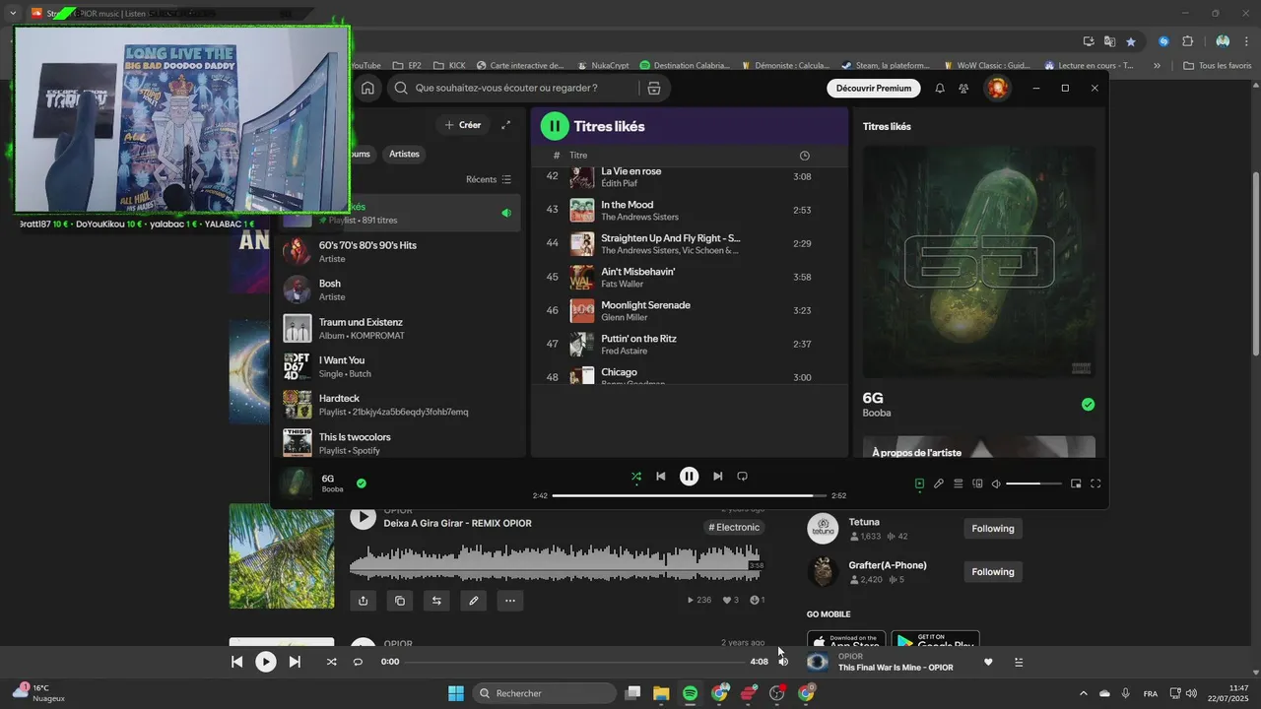
Task: Expand the Spotify library panel to full view
Action: [x=506, y=125]
